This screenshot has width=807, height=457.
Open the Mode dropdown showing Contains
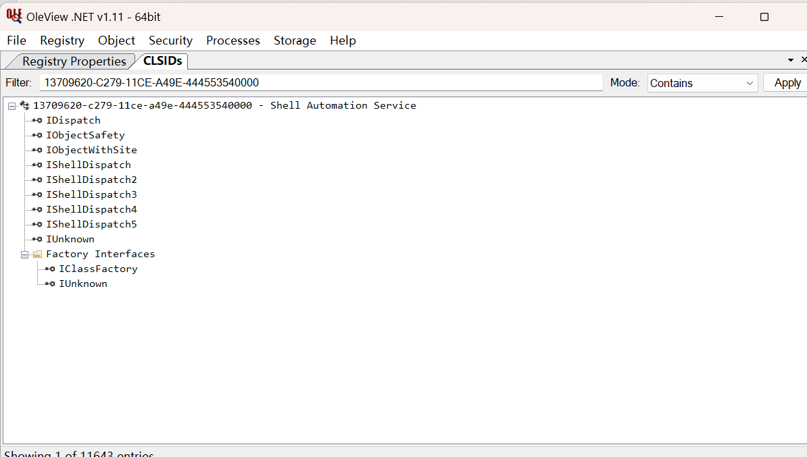click(x=702, y=83)
